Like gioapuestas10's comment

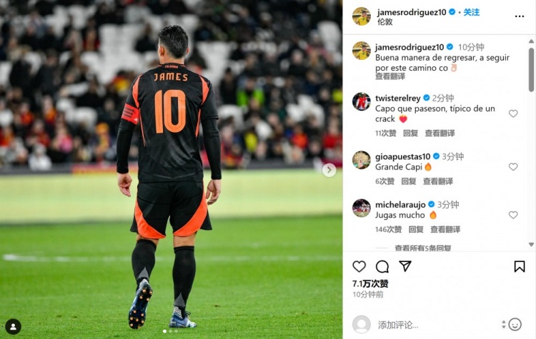[x=513, y=166]
